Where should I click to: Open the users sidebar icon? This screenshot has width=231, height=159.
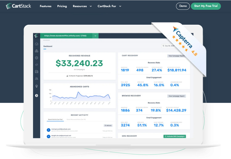tap(37, 78)
